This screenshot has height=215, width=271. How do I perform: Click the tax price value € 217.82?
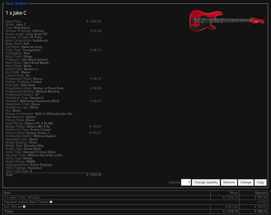coord(232,207)
